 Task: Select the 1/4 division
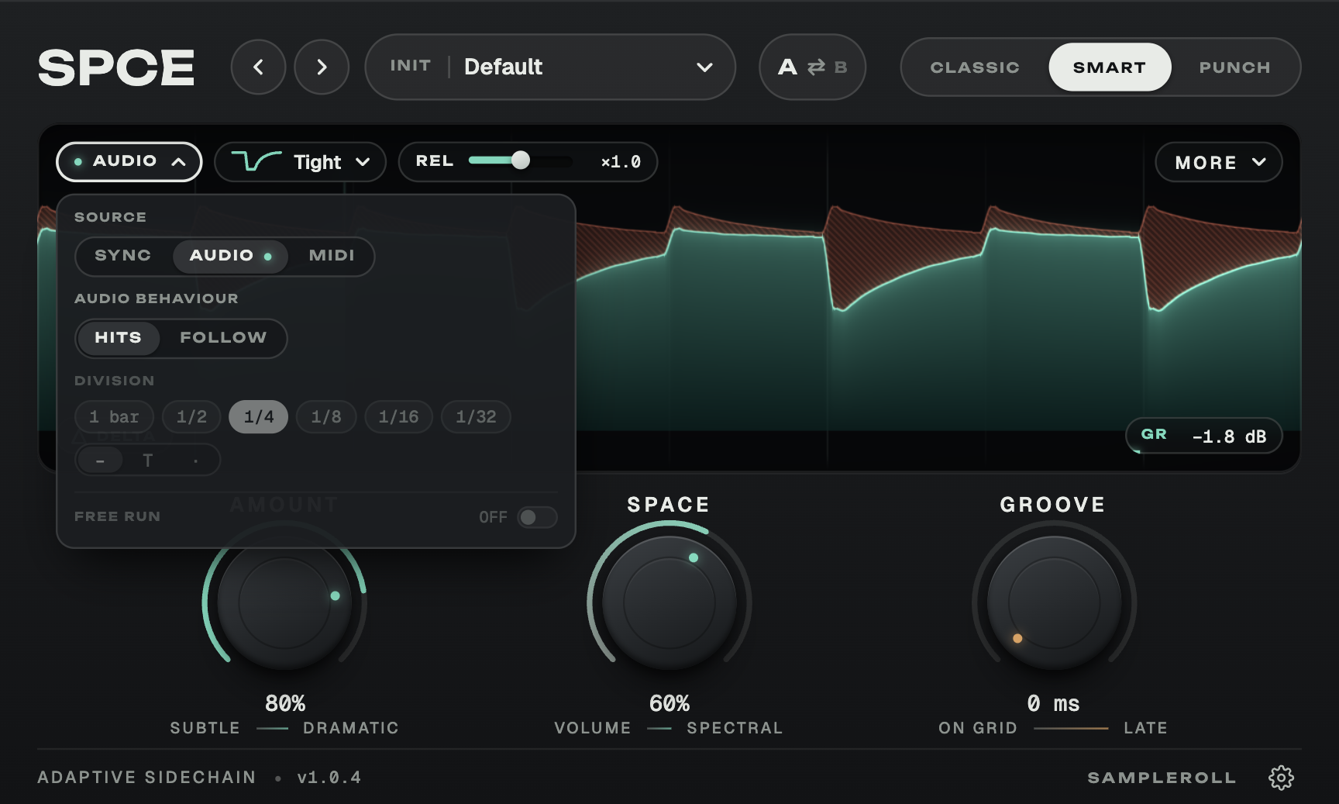pos(259,417)
